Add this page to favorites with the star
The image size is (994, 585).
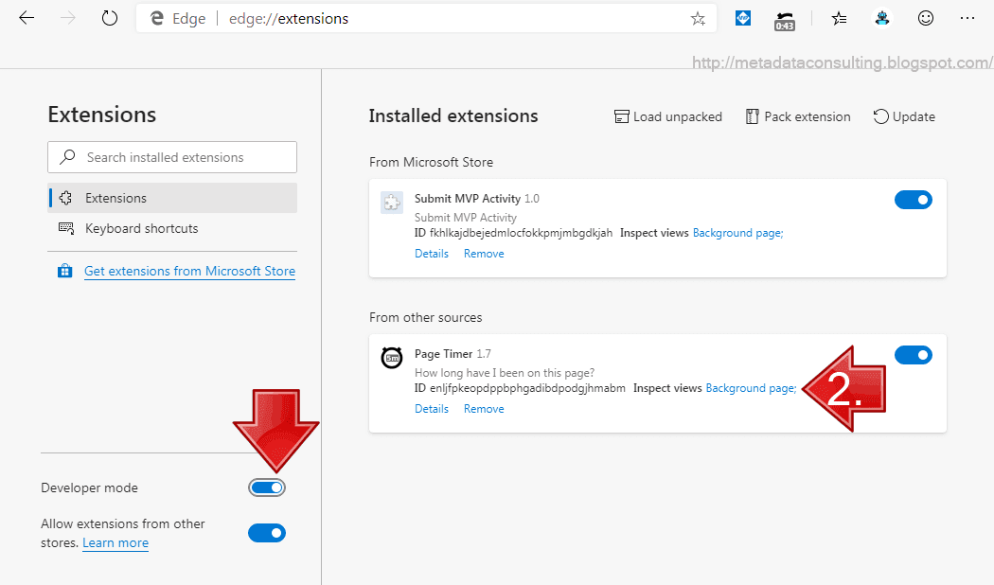tap(698, 19)
